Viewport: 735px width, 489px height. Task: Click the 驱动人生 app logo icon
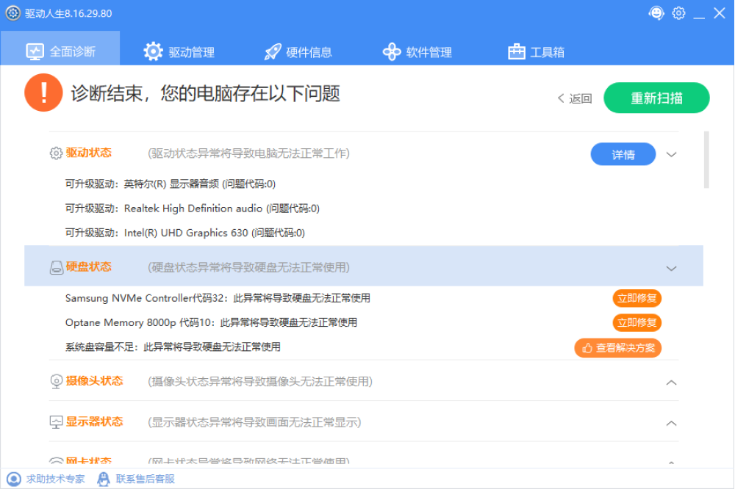tap(13, 13)
